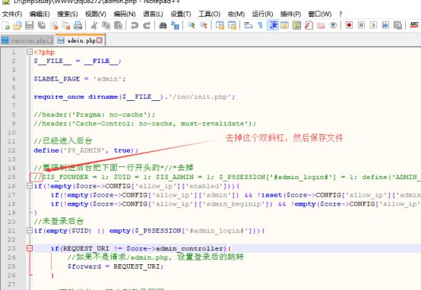Toggle the indent guide toolbar button
This screenshot has height=290, width=421.
coord(273,26)
